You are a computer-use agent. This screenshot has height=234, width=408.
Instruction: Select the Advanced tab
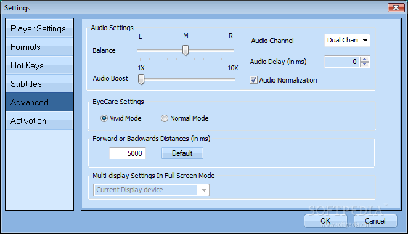click(39, 102)
